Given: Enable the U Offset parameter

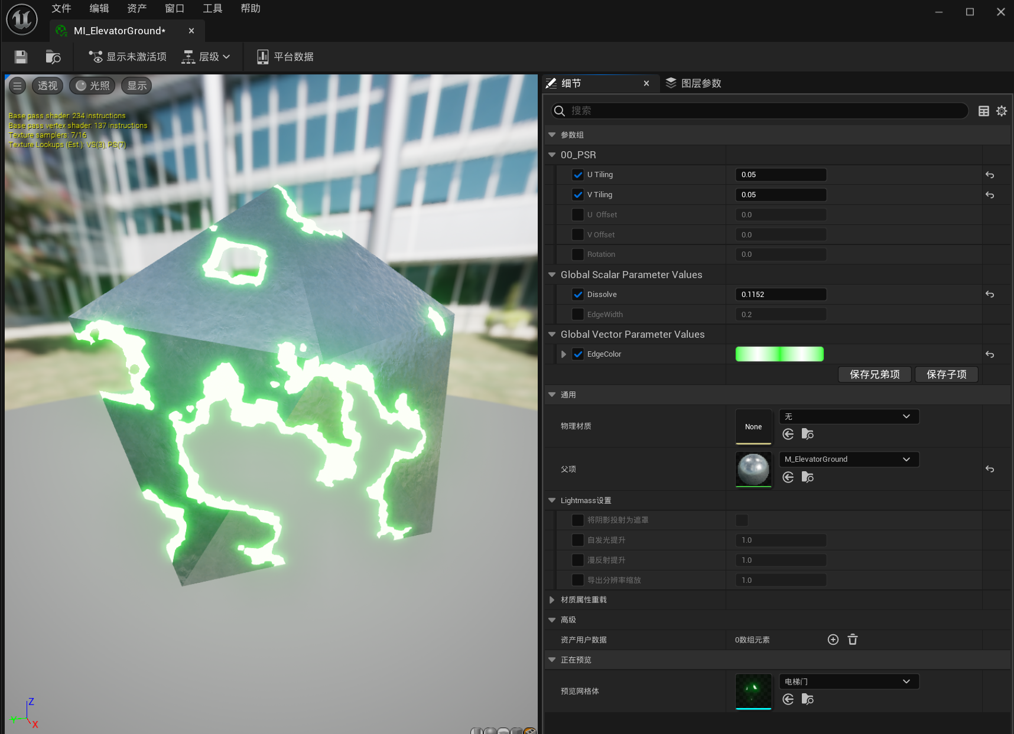Looking at the screenshot, I should click(x=578, y=214).
